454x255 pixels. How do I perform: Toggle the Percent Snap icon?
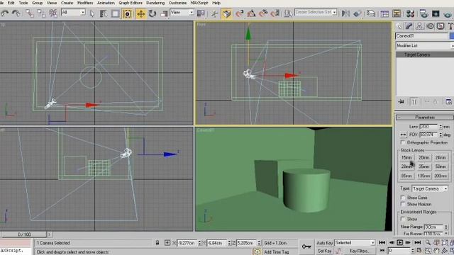(263, 13)
